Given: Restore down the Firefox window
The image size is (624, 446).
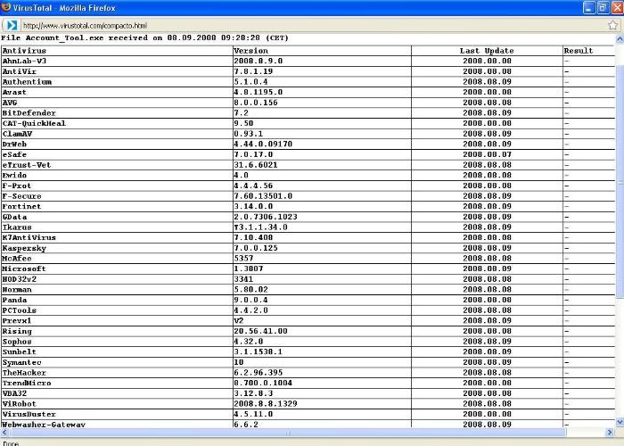Looking at the screenshot, I should (603, 7).
